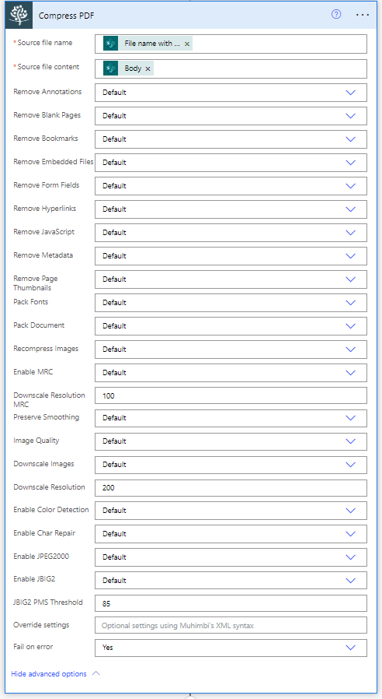Click the SharePoint icon on the file name token

tap(111, 44)
